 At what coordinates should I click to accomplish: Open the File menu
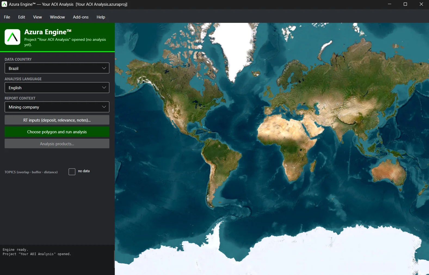pos(7,17)
